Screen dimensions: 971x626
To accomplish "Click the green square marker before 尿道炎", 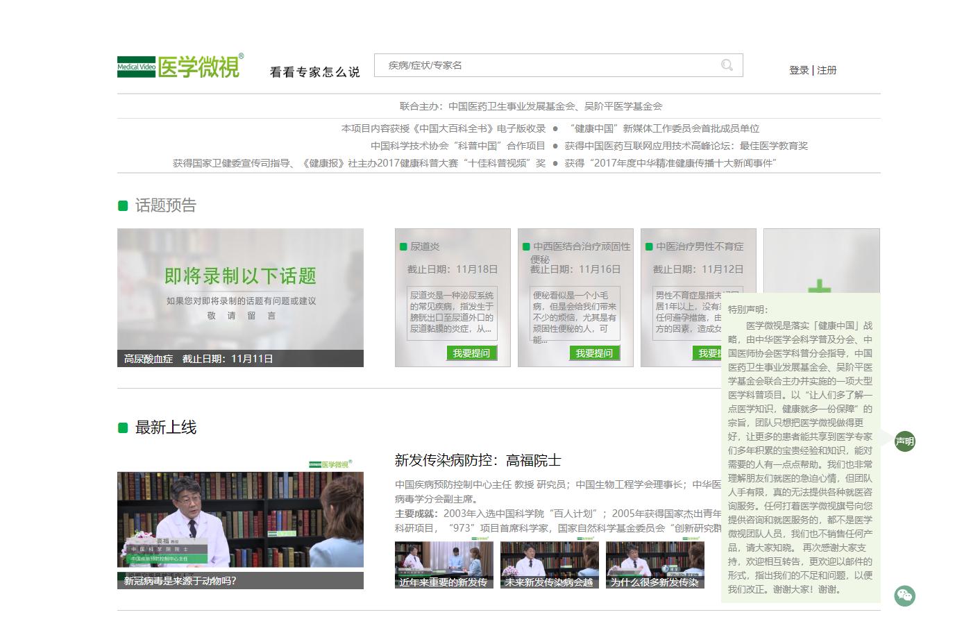I will pos(404,246).
